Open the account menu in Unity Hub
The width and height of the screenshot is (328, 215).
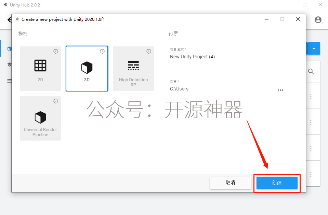318,20
